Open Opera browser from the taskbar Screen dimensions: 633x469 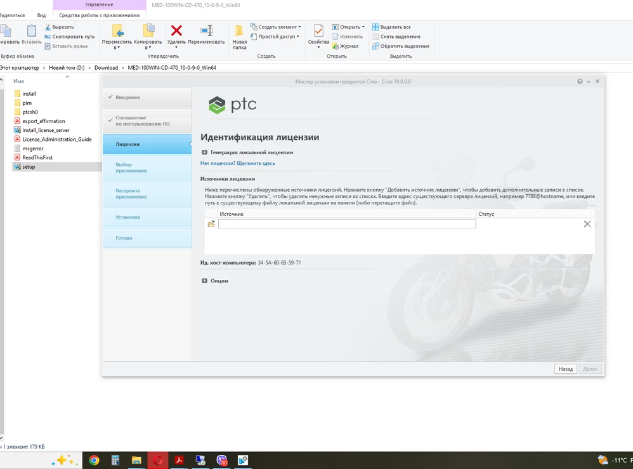158,460
